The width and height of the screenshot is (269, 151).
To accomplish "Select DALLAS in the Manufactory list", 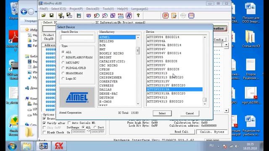I will (x=105, y=89).
